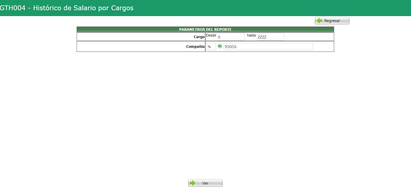The height and width of the screenshot is (192, 411).
Task: Click the GTH004 Histórico de Salario title
Action: tap(67, 8)
